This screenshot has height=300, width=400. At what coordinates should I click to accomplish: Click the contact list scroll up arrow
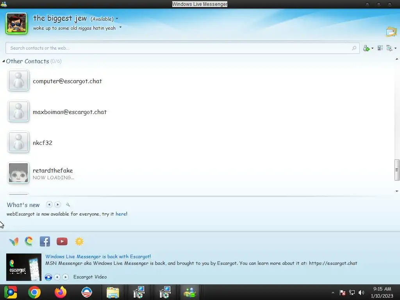click(397, 59)
